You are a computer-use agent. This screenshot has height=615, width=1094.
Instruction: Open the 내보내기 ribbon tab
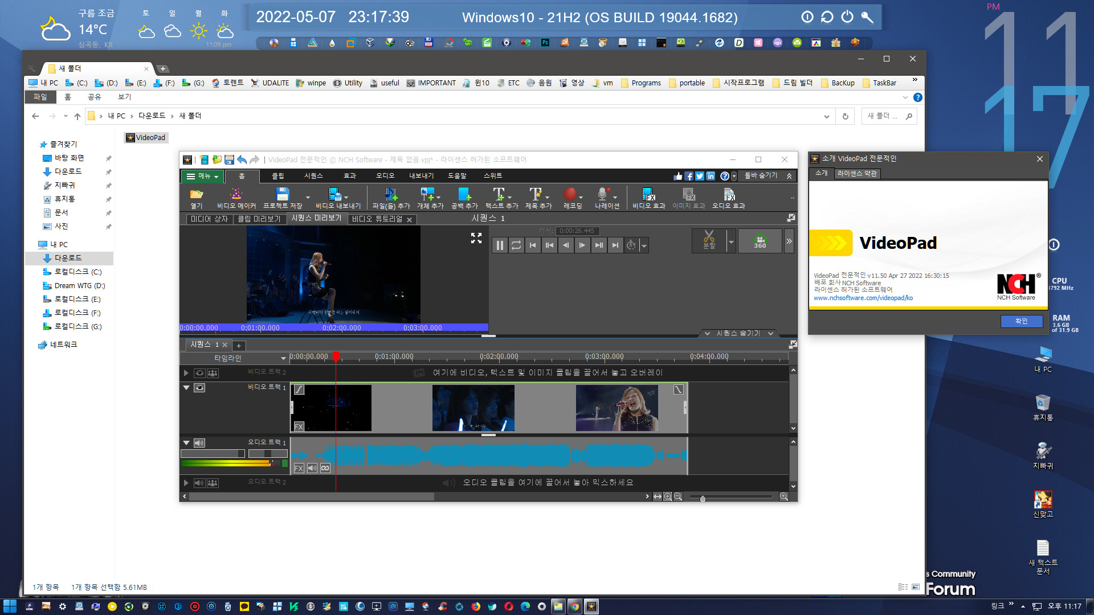click(x=421, y=176)
